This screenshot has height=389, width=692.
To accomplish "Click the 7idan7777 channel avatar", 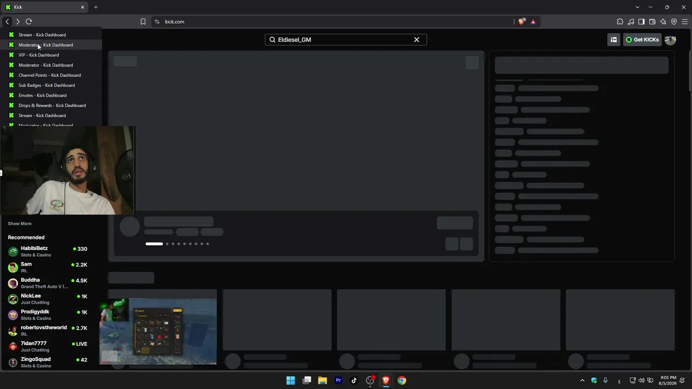I will click(13, 346).
